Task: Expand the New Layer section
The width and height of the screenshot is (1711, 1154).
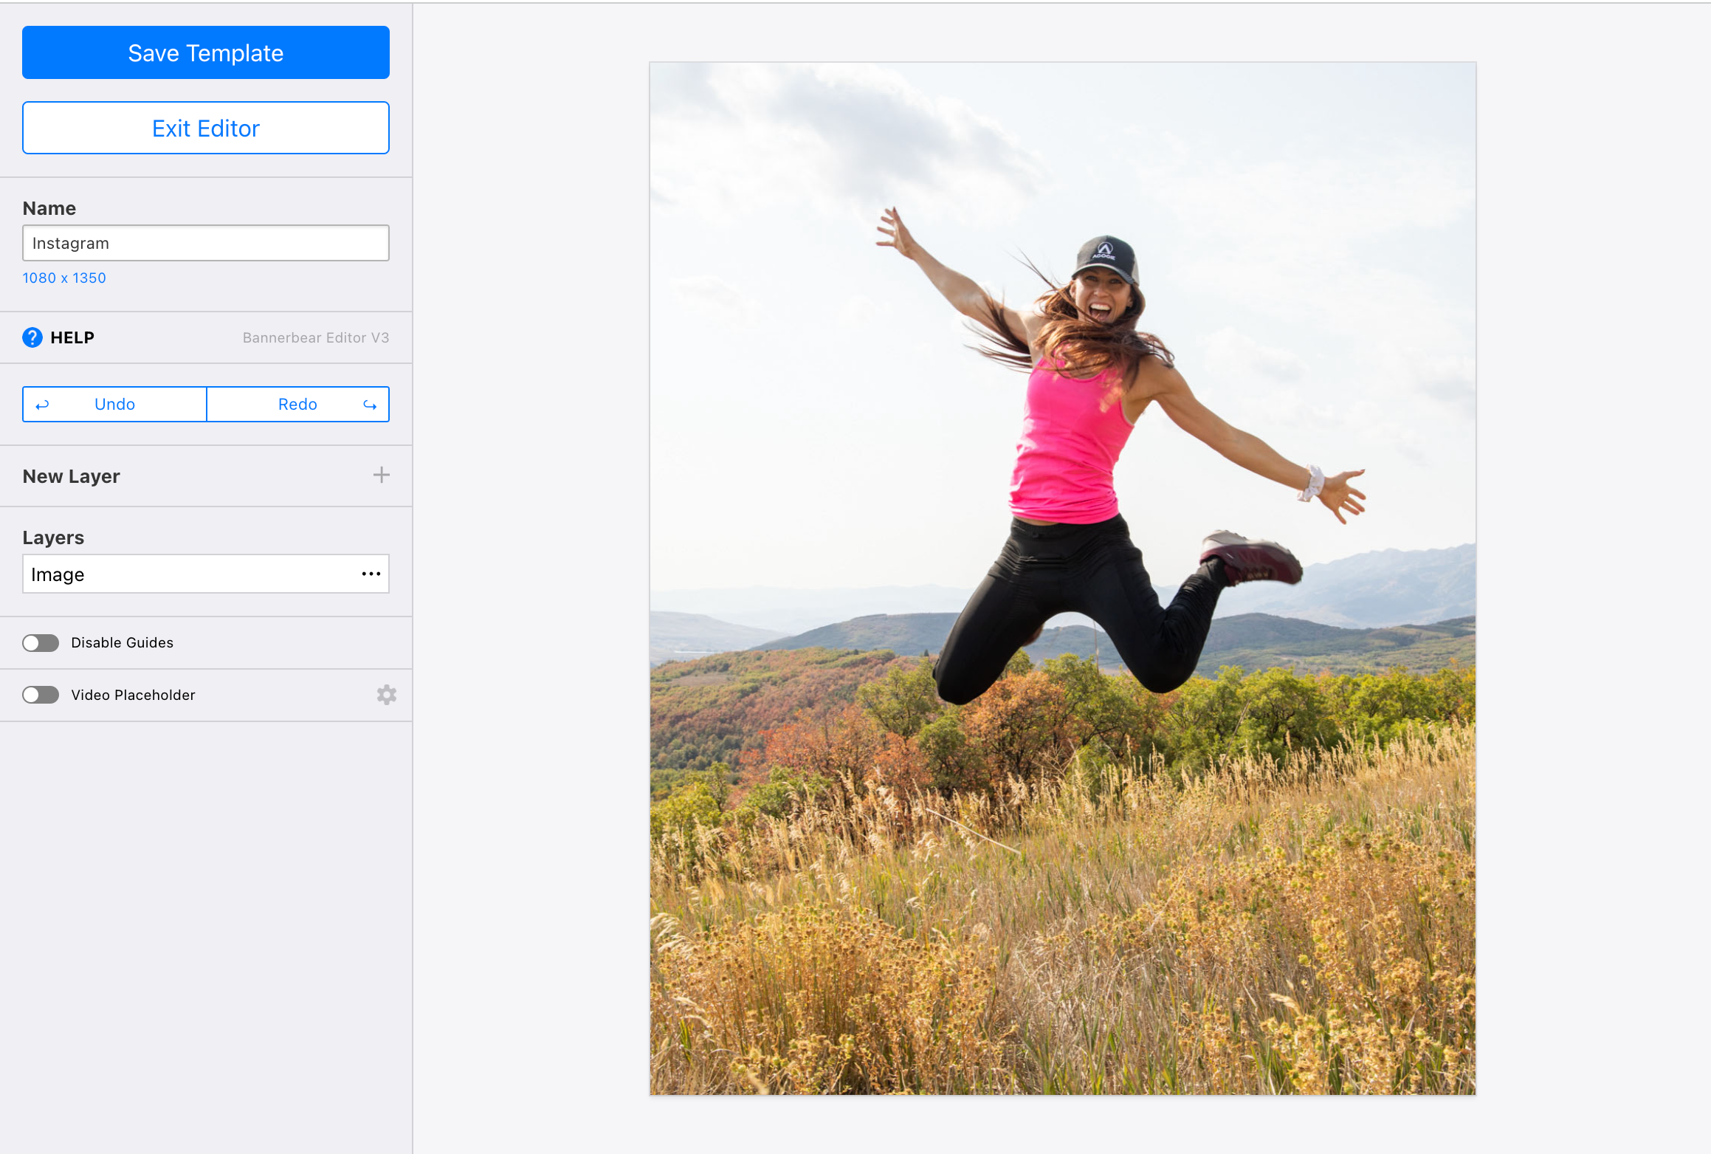Action: click(206, 476)
